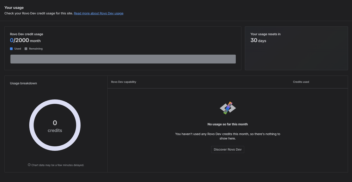Click the blue Used legend swatch
Image resolution: width=352 pixels, height=182 pixels.
pyautogui.click(x=11, y=49)
